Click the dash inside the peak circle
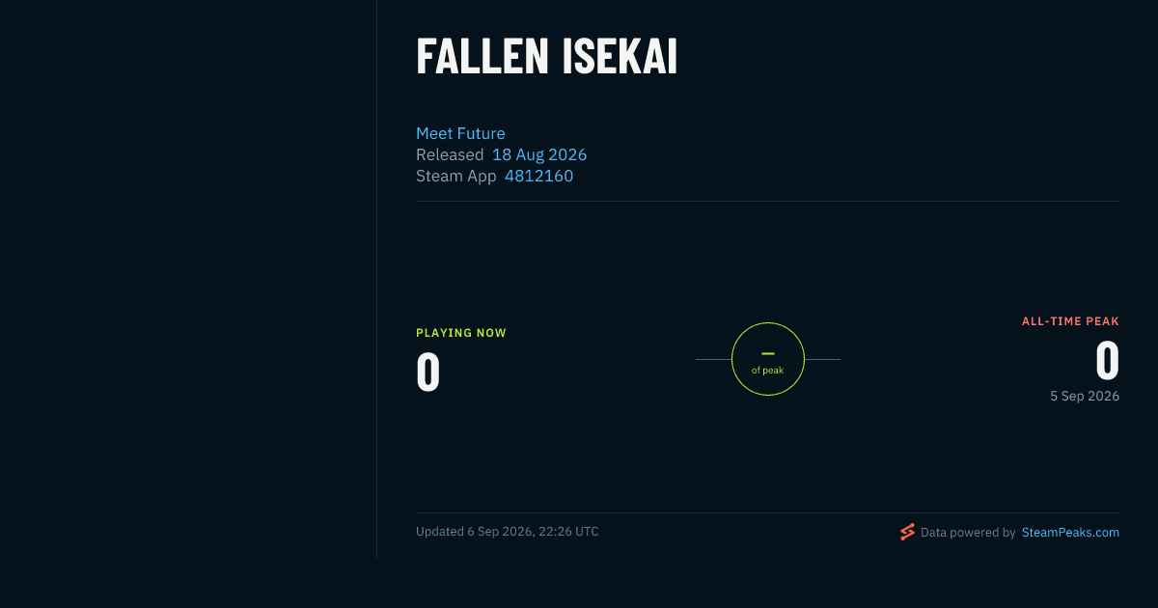 768,354
